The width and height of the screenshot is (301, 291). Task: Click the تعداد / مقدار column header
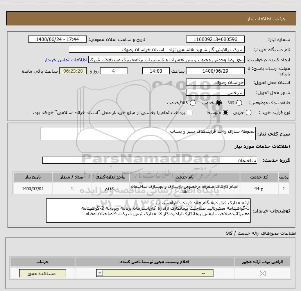tap(72, 177)
